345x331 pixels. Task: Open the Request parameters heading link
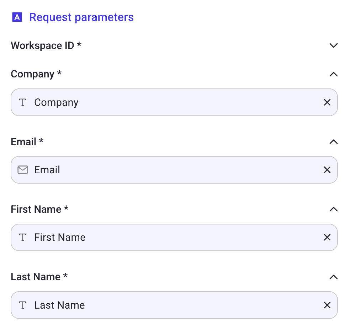[x=81, y=17]
